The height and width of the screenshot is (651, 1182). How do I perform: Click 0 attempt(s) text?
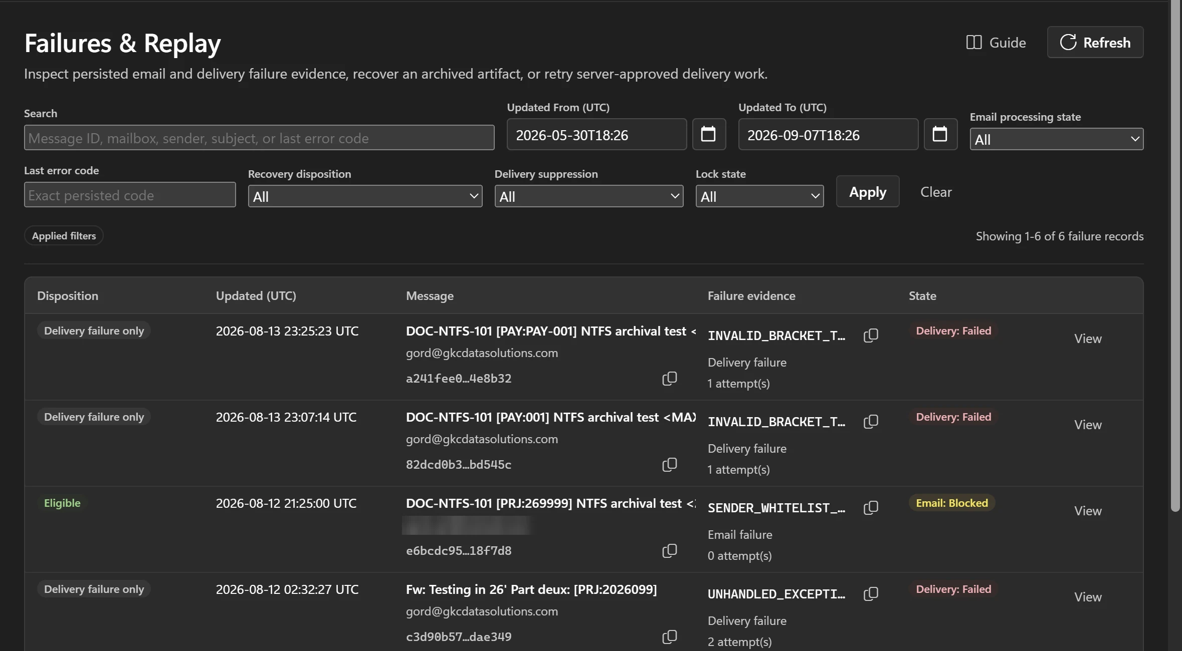pos(739,556)
